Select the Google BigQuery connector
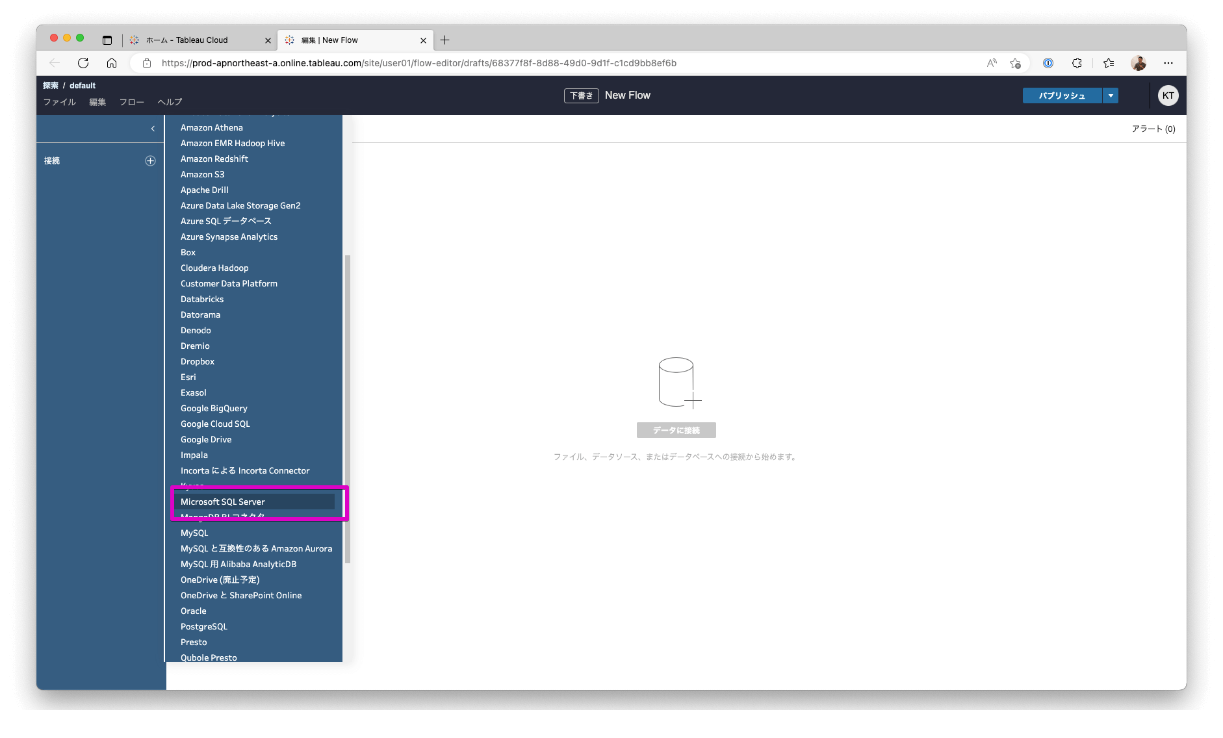The width and height of the screenshot is (1223, 738). click(254, 408)
